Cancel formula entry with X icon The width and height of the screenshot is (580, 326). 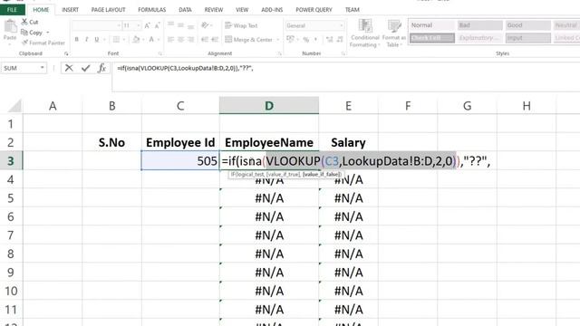(x=69, y=68)
